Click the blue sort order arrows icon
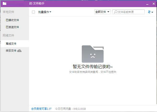Image resolution: width=157 pixels, height=112 pixels. (x=149, y=12)
